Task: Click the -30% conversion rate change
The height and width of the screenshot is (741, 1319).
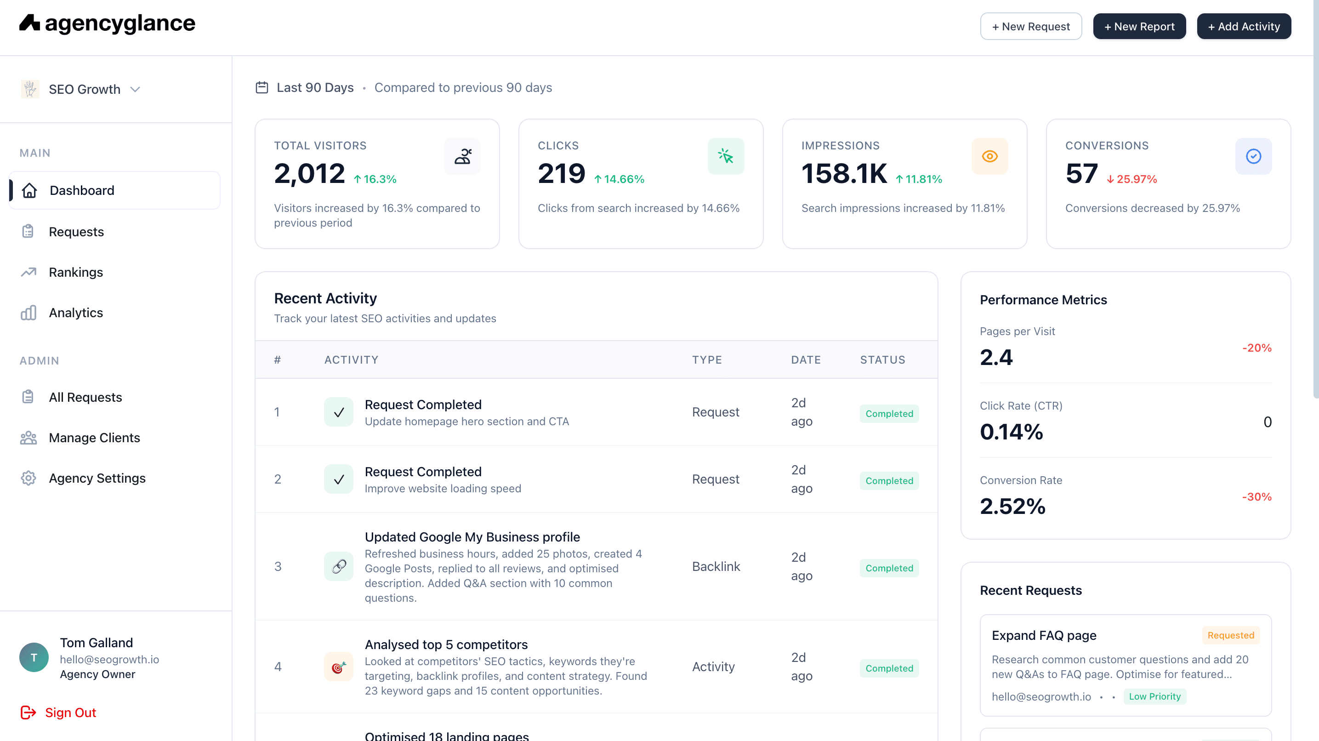Action: point(1256,497)
